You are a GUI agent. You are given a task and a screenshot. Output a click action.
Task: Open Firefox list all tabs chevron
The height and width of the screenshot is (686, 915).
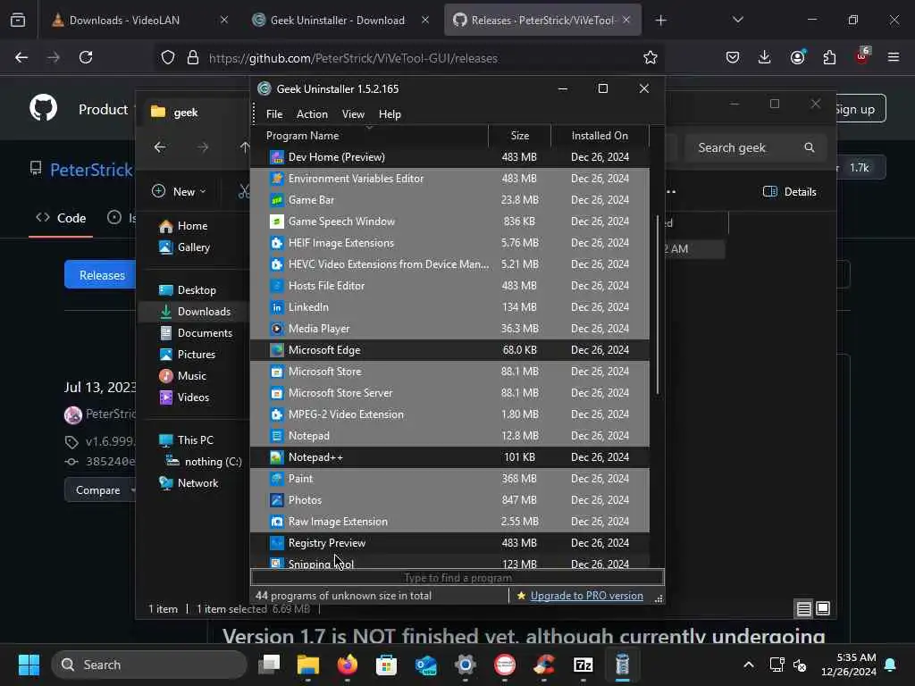(737, 20)
